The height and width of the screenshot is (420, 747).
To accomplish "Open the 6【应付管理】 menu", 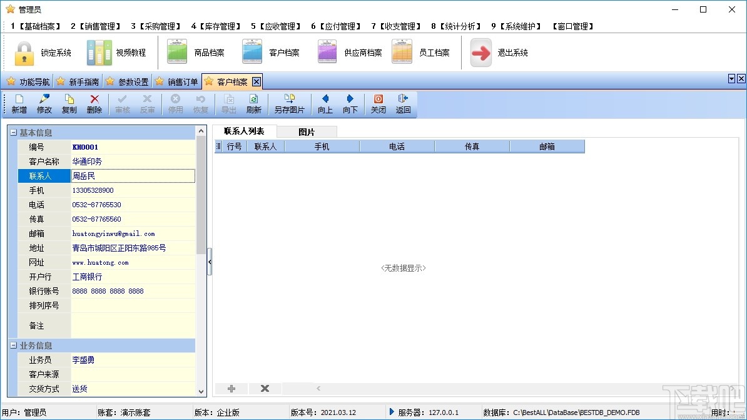I will point(337,26).
